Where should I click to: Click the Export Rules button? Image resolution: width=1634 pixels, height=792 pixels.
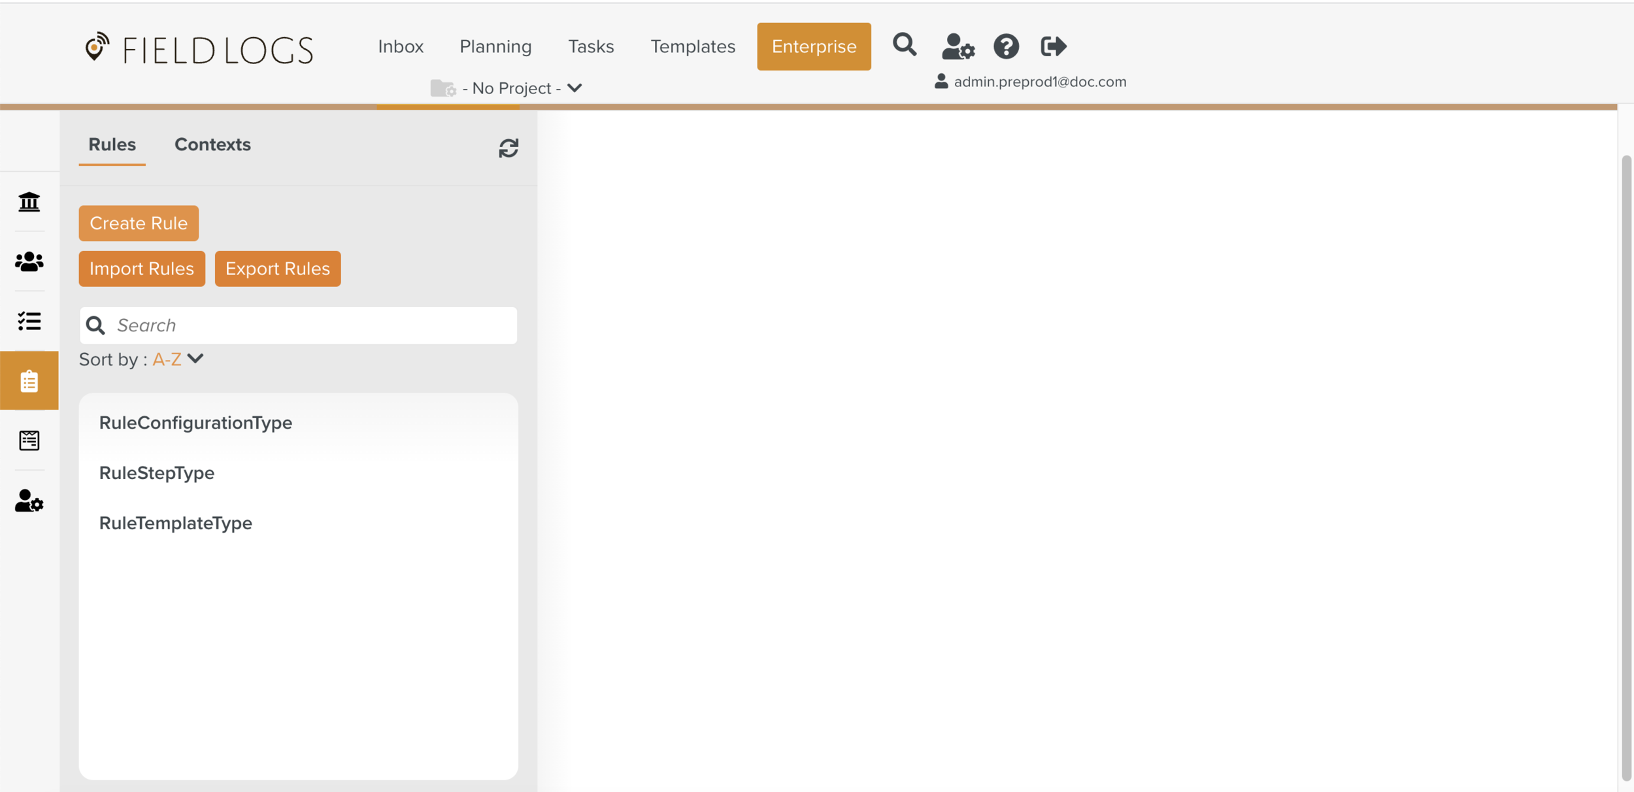pyautogui.click(x=277, y=269)
